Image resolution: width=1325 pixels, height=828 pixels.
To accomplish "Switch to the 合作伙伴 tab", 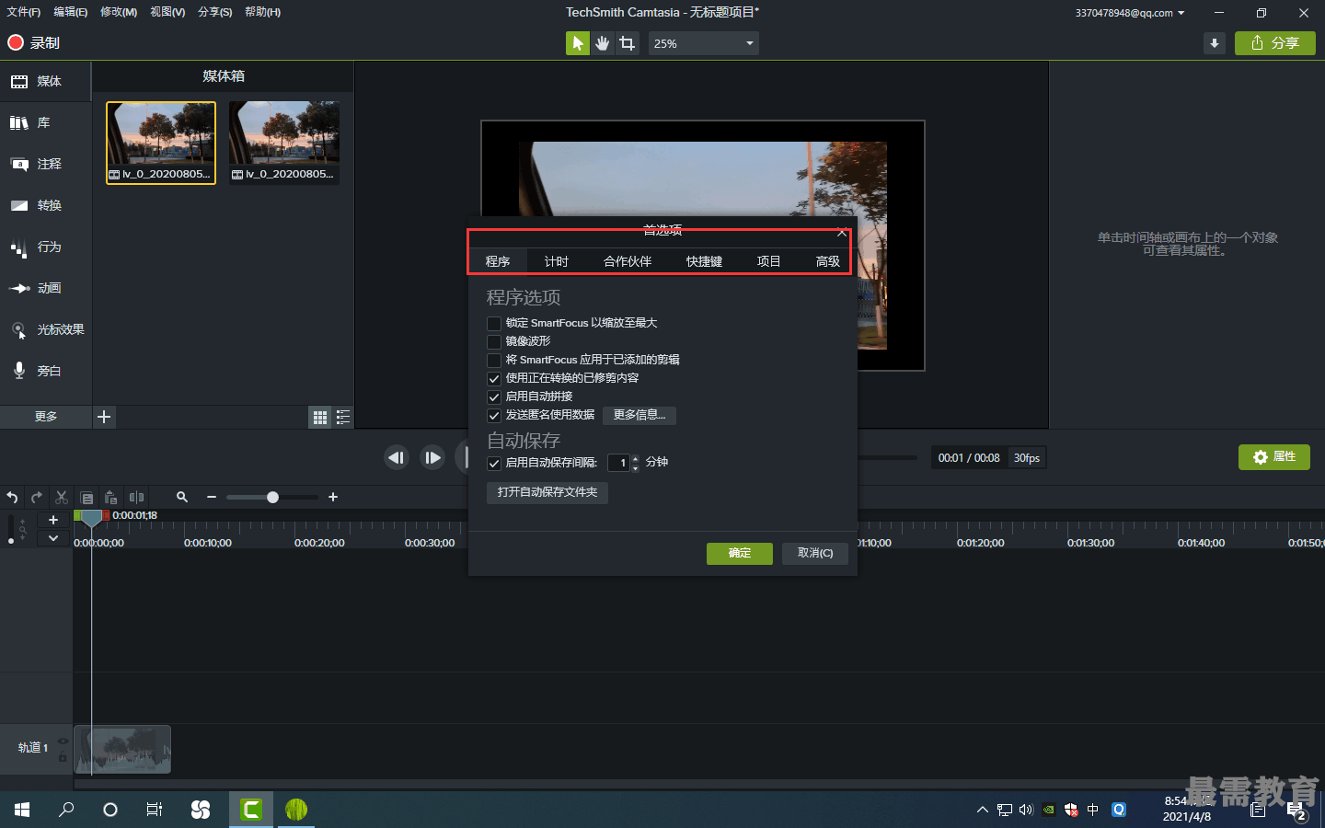I will click(x=628, y=261).
